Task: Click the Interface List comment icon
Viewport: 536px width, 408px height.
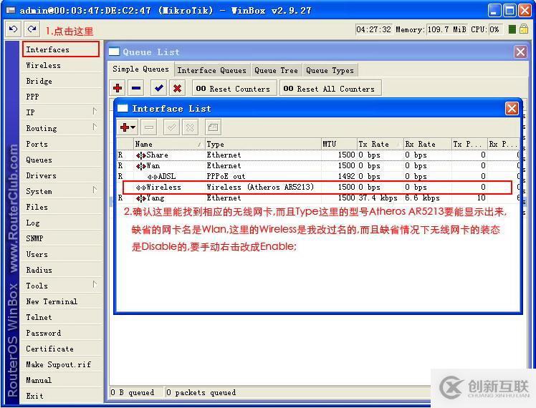Action: [x=213, y=127]
